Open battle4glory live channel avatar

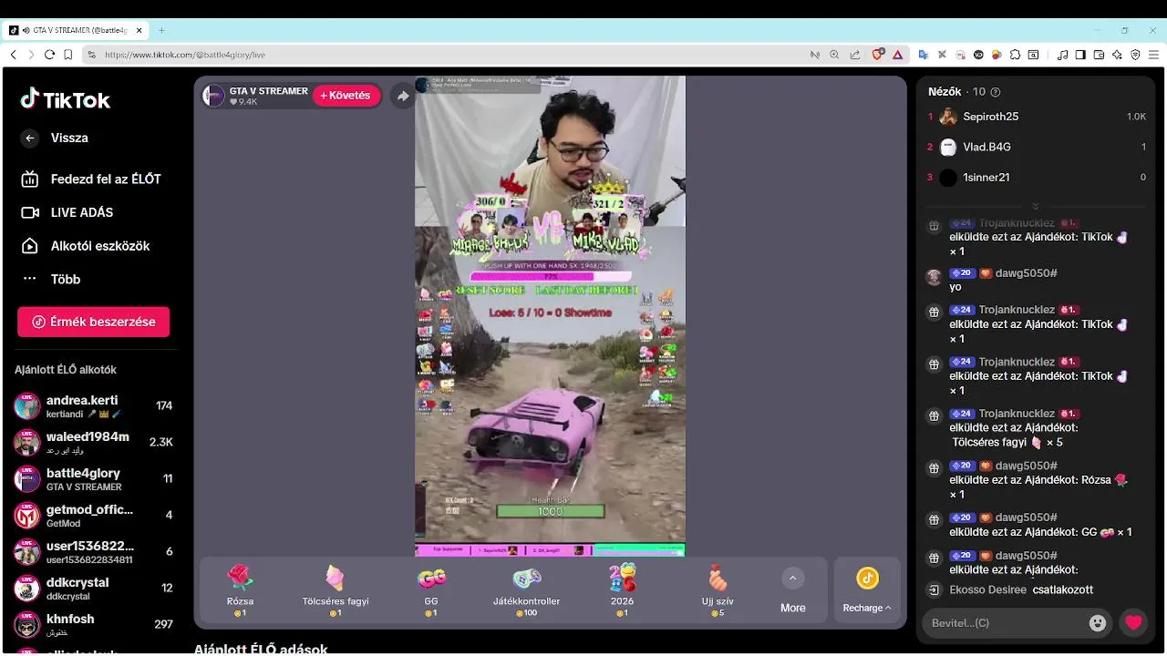tap(27, 479)
